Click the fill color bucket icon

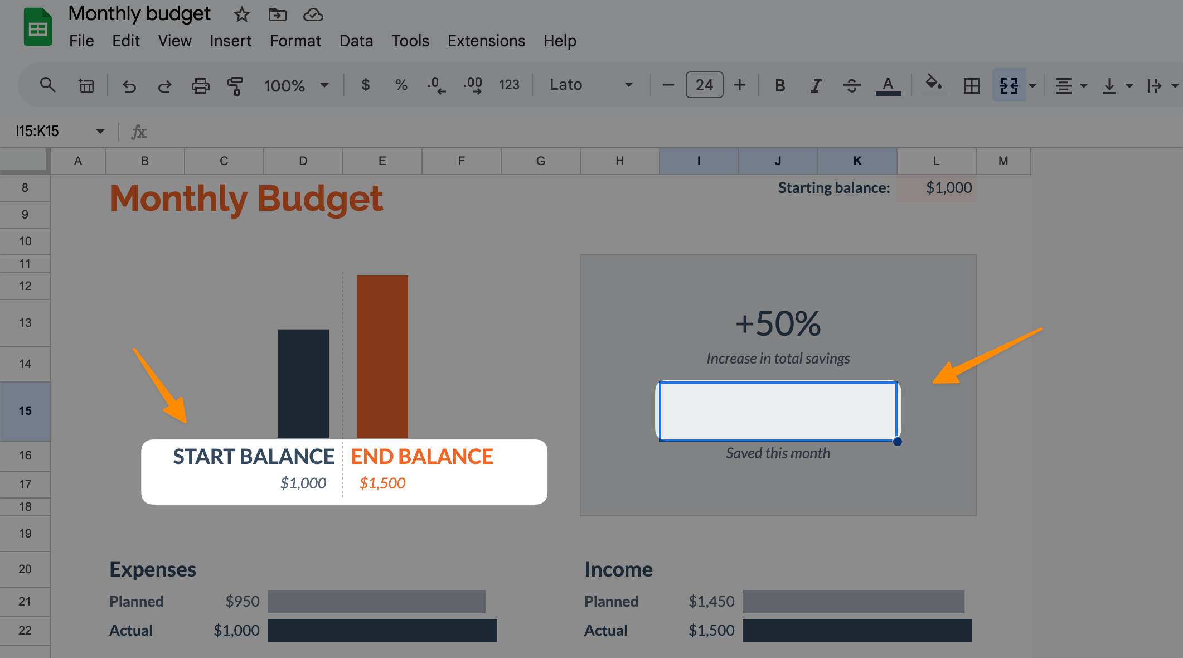click(933, 85)
